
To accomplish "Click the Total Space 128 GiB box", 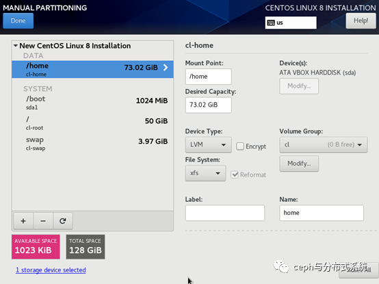I will coord(86,247).
